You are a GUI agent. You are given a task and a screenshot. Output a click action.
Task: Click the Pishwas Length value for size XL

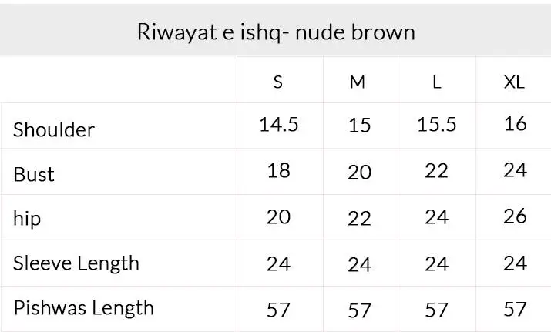[x=515, y=310]
